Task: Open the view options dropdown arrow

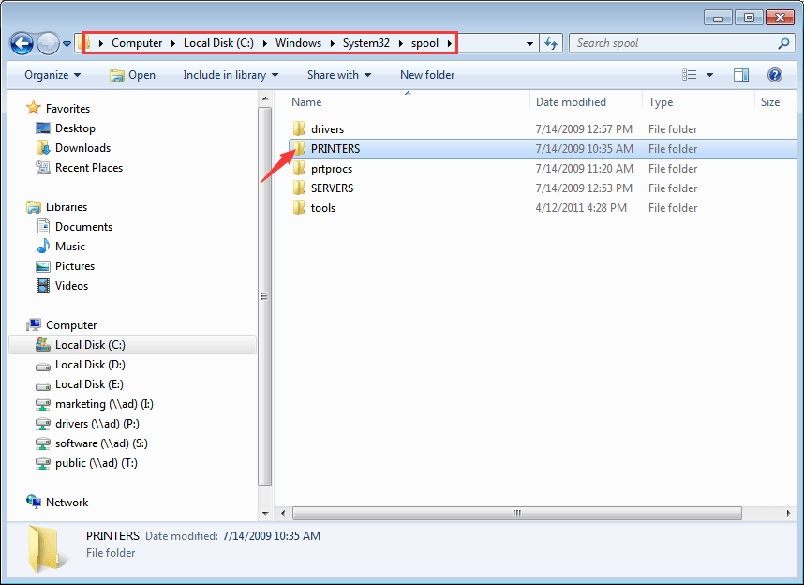Action: [709, 75]
